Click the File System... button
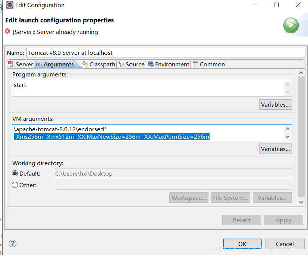This screenshot has width=308, height=255. 230,198
